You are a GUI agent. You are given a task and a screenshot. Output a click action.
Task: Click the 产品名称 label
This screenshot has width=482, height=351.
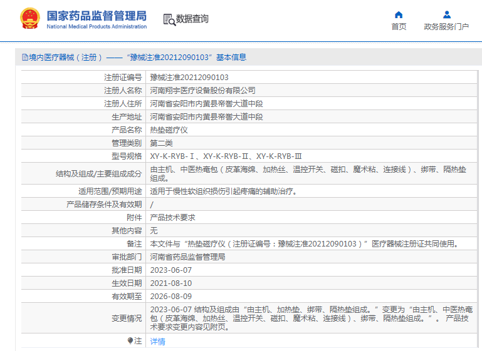click(127, 130)
